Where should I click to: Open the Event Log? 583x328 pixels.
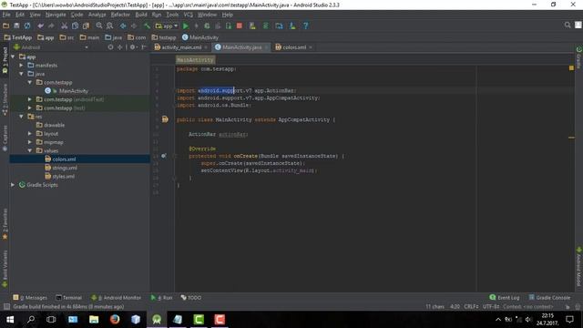[505, 298]
